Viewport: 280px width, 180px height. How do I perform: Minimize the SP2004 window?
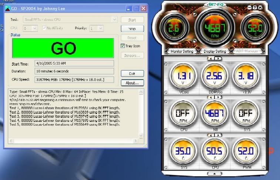129,9
